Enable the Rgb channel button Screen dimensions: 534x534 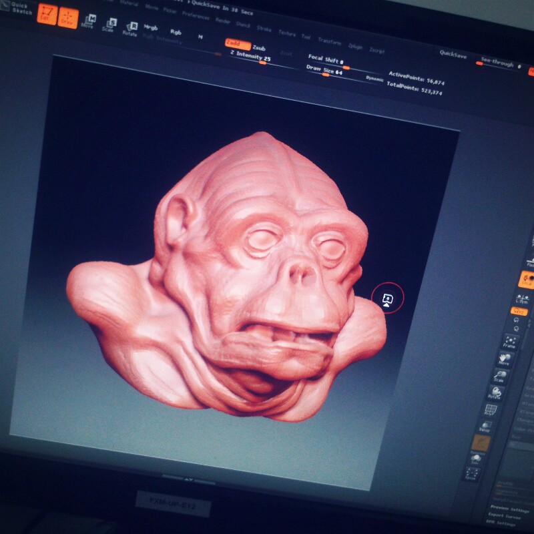176,31
